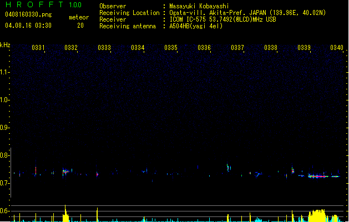Click the 0.9 kHz axis label
The image size is (349, 222).
point(4,128)
